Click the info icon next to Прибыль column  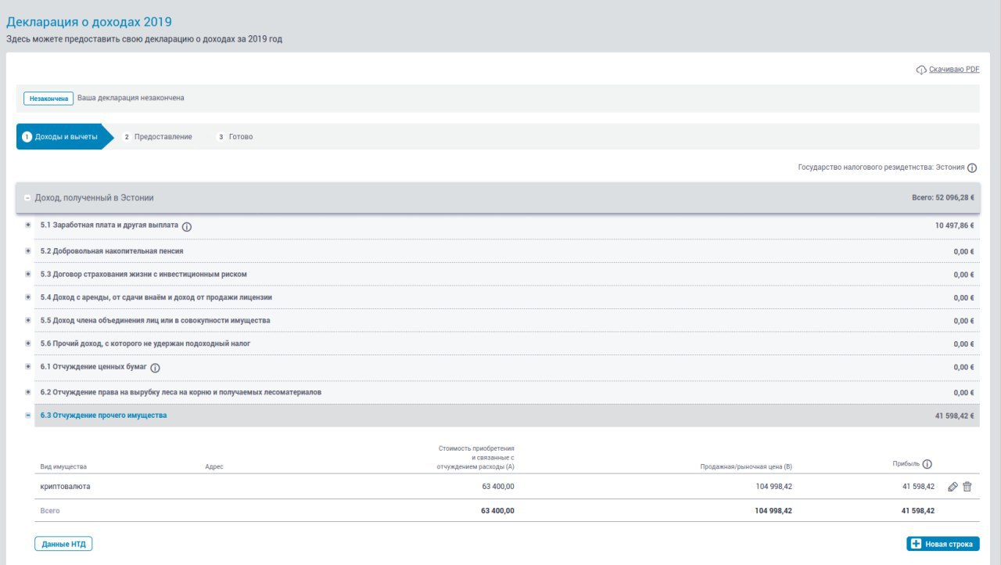(927, 464)
